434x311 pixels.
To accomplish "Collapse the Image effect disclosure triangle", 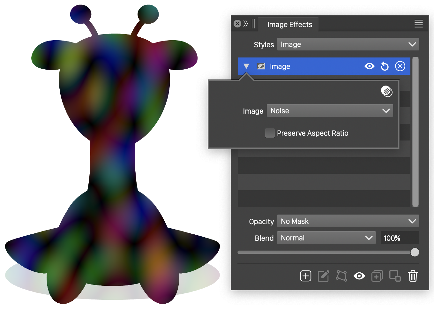I will pyautogui.click(x=246, y=66).
